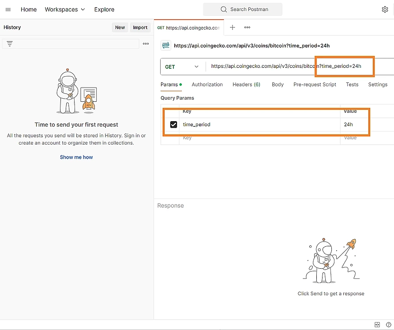Go to the Home menu
394x330 pixels.
[x=29, y=10]
